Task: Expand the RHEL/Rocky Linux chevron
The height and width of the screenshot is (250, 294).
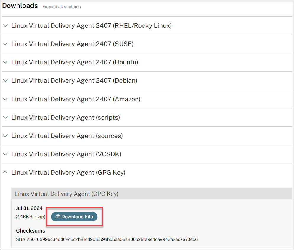Action: click(x=5, y=26)
